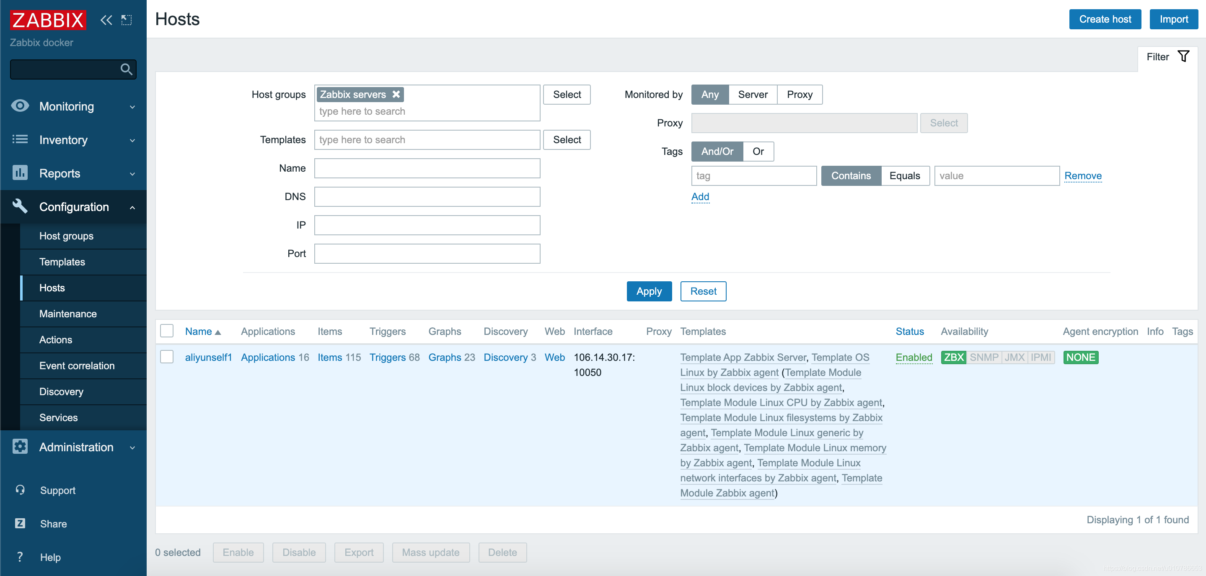The width and height of the screenshot is (1206, 576).
Task: Collapse the Configuration menu section
Action: (x=73, y=207)
